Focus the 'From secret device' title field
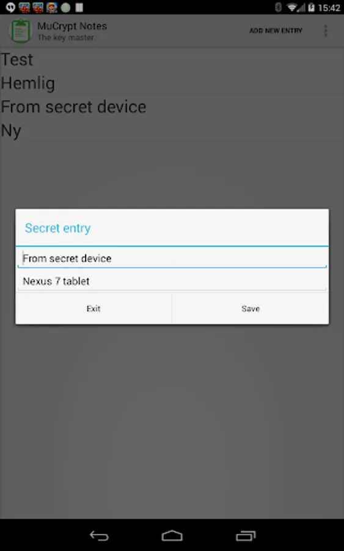344x551 pixels. click(172, 258)
